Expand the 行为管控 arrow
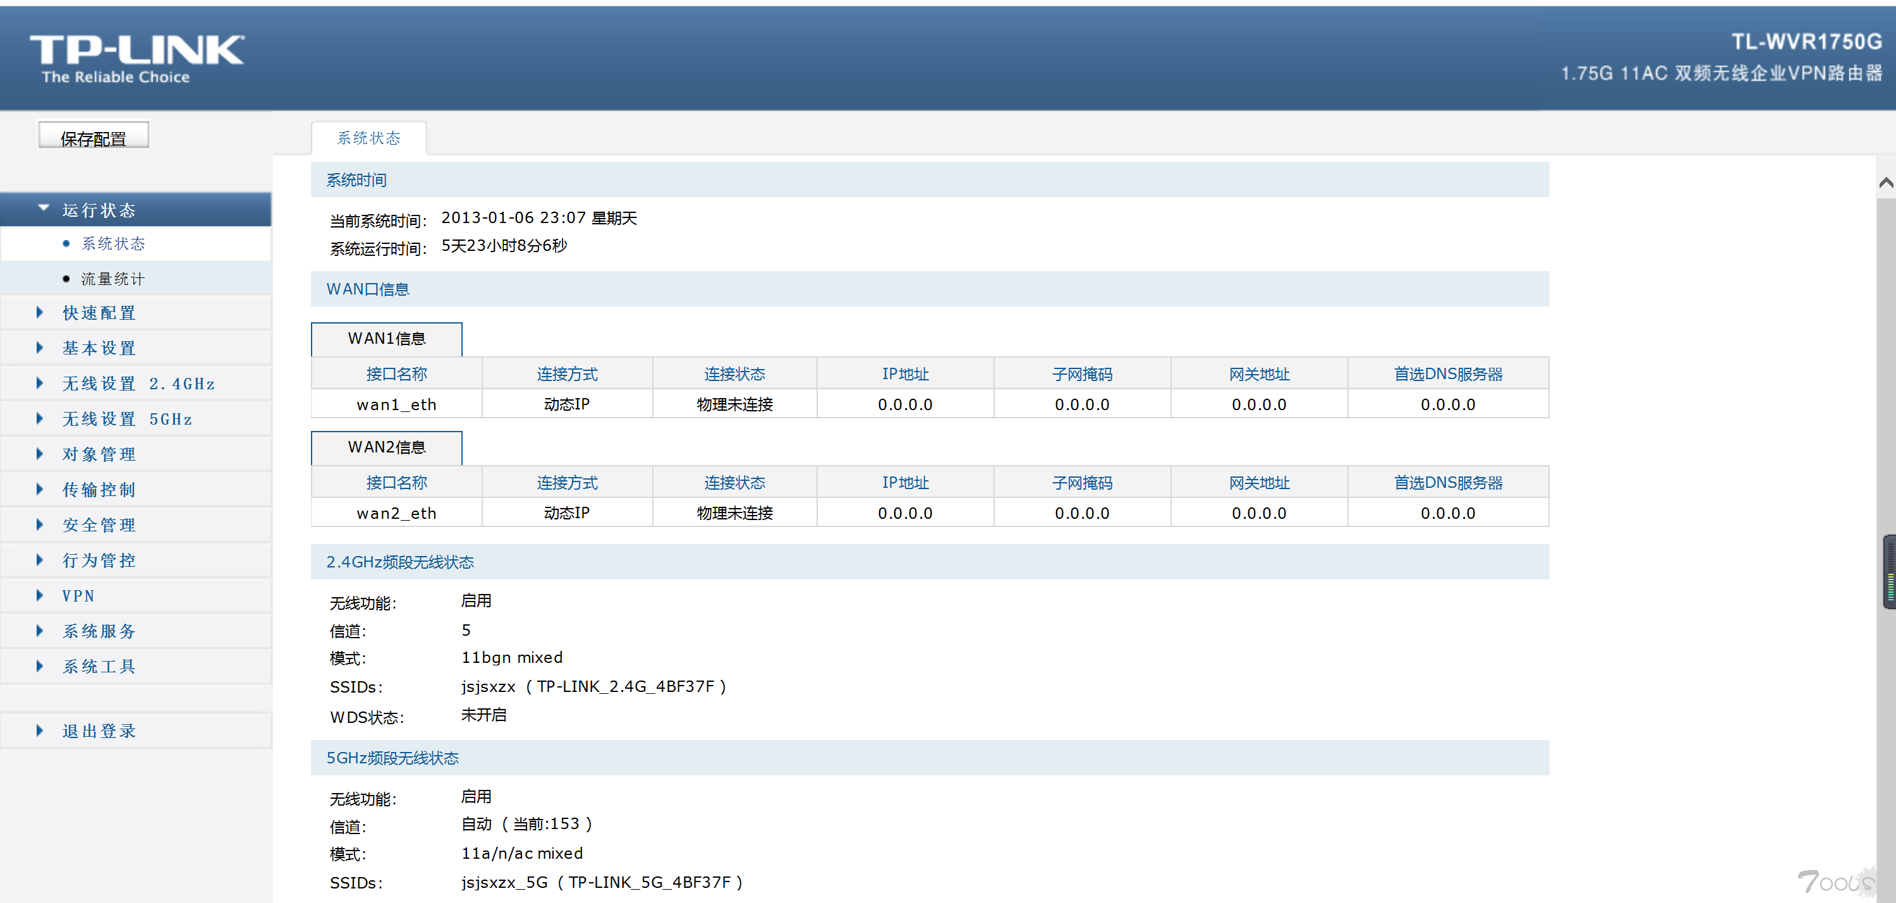1896x903 pixels. click(x=40, y=560)
